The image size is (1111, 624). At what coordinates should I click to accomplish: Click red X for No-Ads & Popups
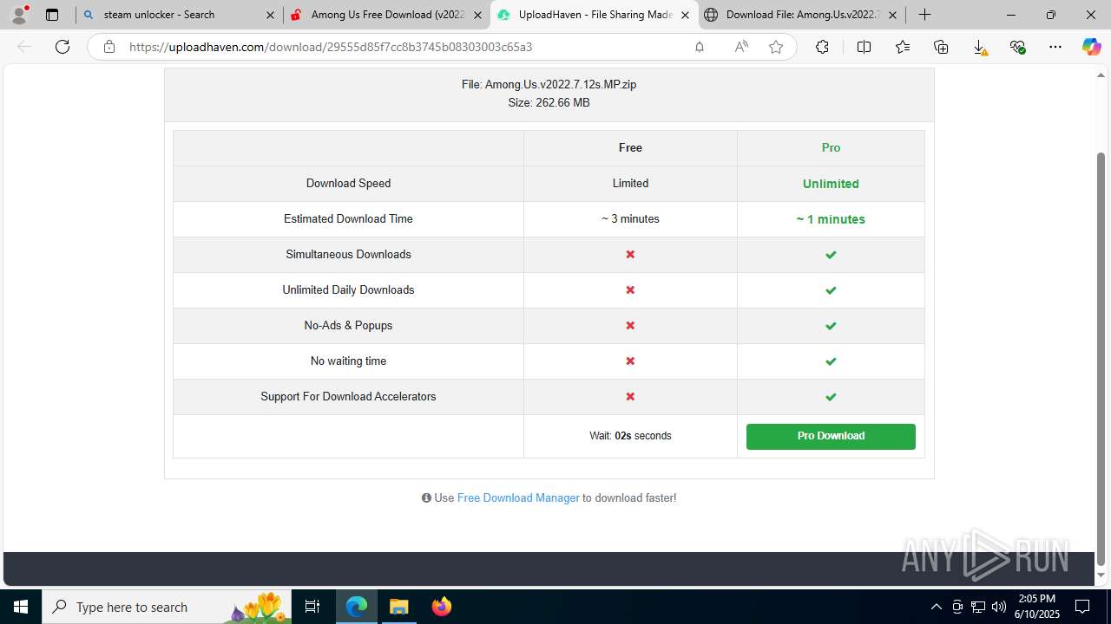point(630,325)
